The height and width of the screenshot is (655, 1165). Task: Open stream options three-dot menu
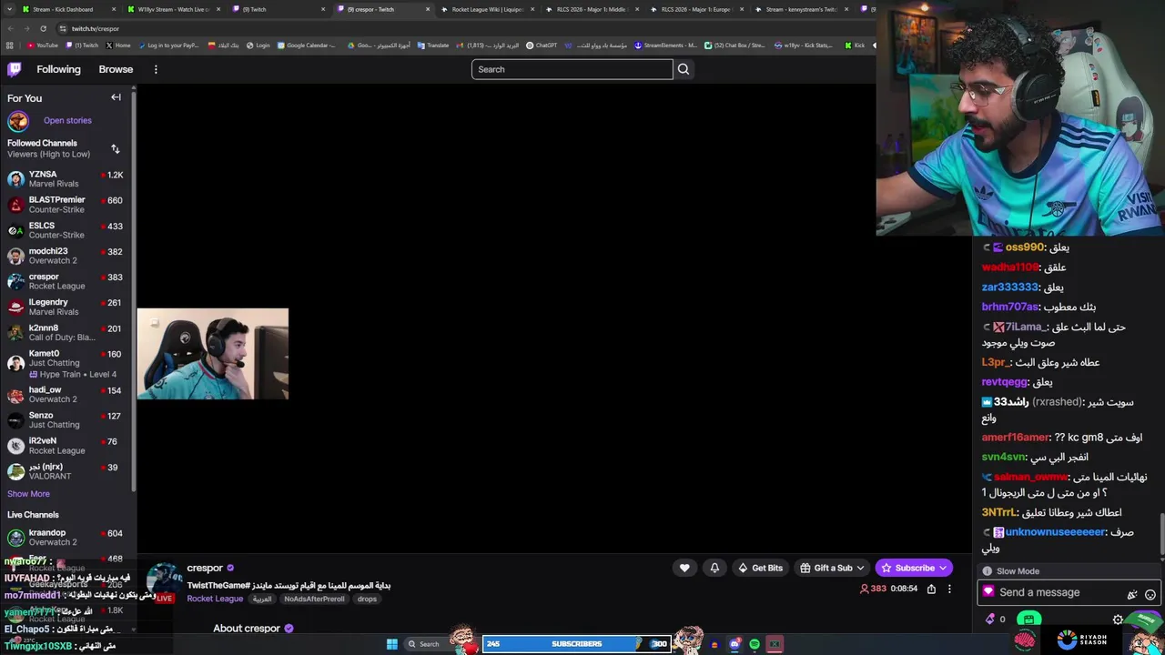(949, 589)
